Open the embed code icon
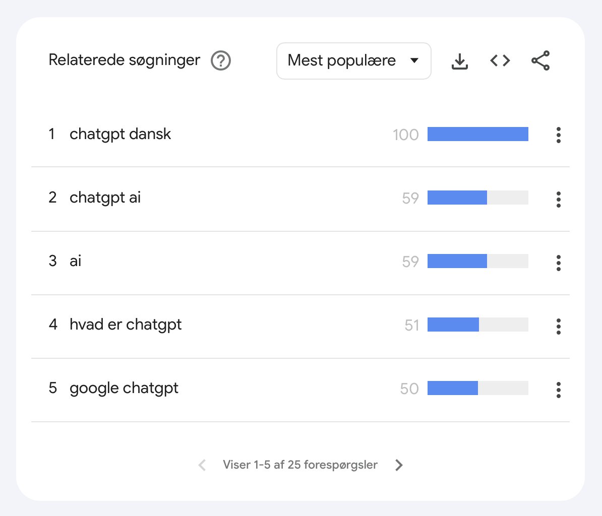This screenshot has height=516, width=602. pos(500,61)
